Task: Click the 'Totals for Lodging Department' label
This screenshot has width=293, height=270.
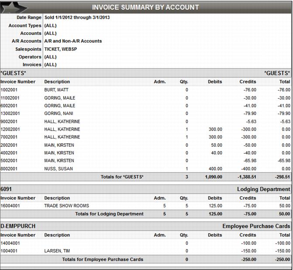Action: tap(109, 214)
